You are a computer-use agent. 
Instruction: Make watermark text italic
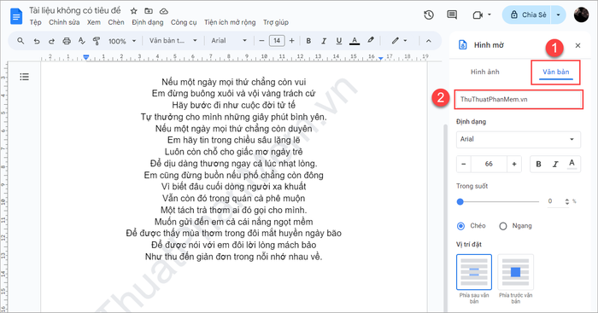click(x=555, y=164)
